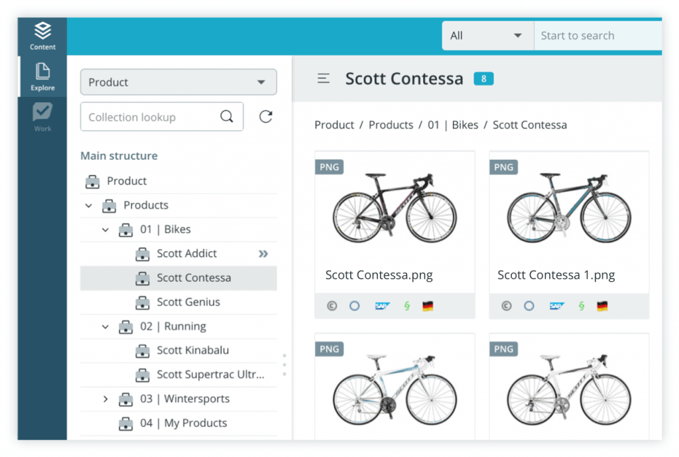Click the copyright icon under Scott Contessa.png
Viewport: 679px width, 457px height.
332,306
